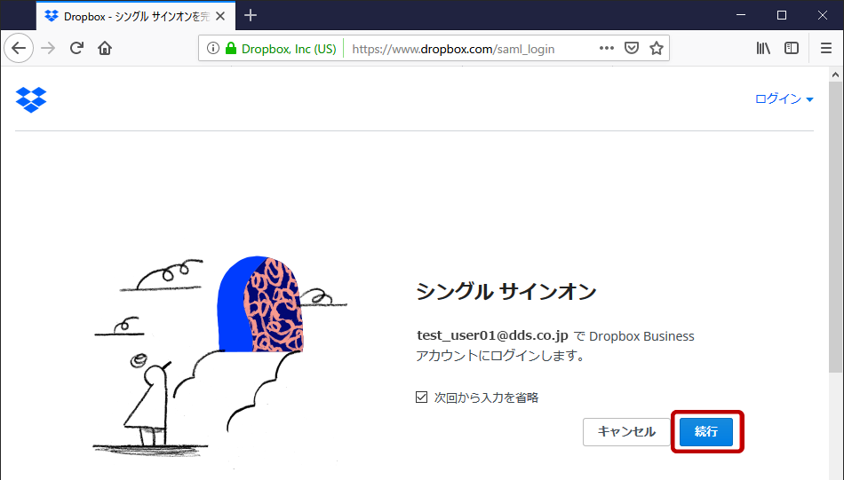The width and height of the screenshot is (844, 480).
Task: Toggle the 次回から入力を省略 checkbox
Action: point(422,397)
